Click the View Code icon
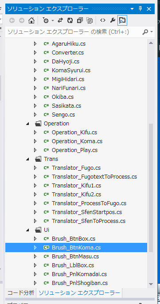Image resolution: width=160 pixels, height=304 pixels. pyautogui.click(x=103, y=20)
